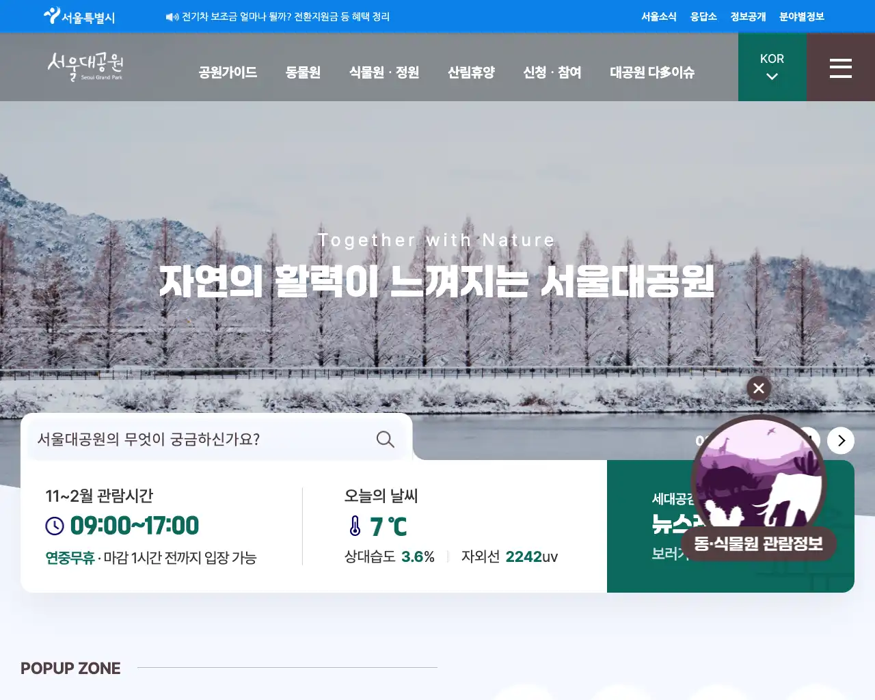Toggle the language panel via KOR chevron
Screen dimensions: 875x700
[x=772, y=77]
